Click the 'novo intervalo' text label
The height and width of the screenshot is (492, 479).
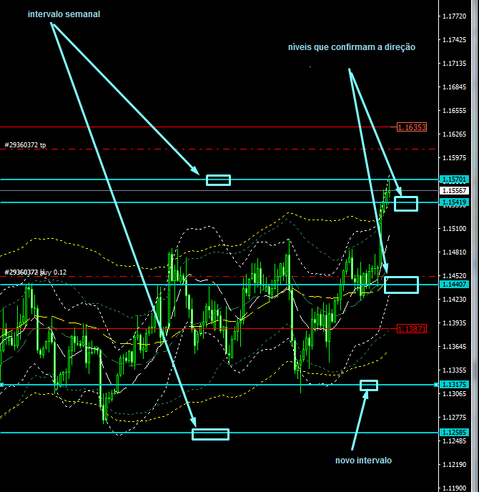point(363,461)
